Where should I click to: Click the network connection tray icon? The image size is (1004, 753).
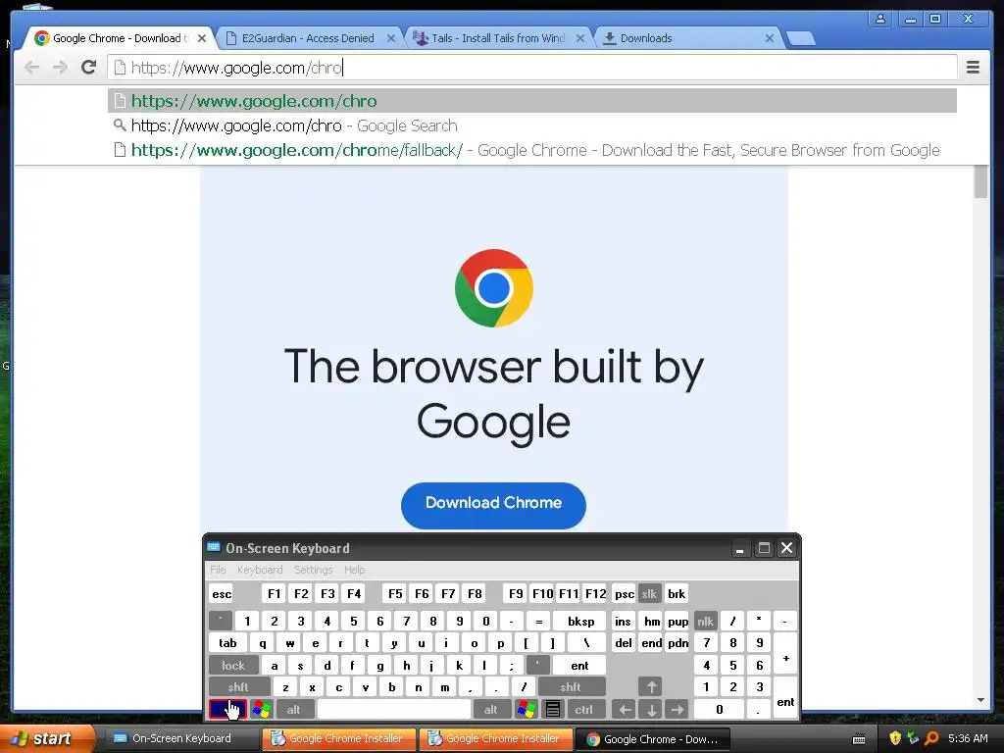click(913, 739)
